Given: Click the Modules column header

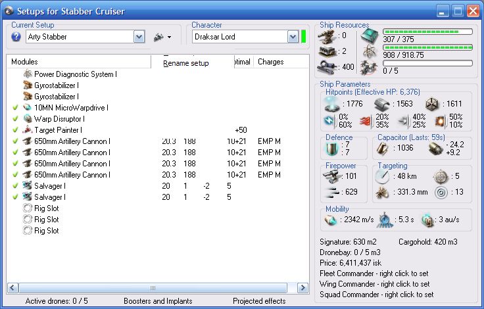Looking at the screenshot, I should point(79,62).
